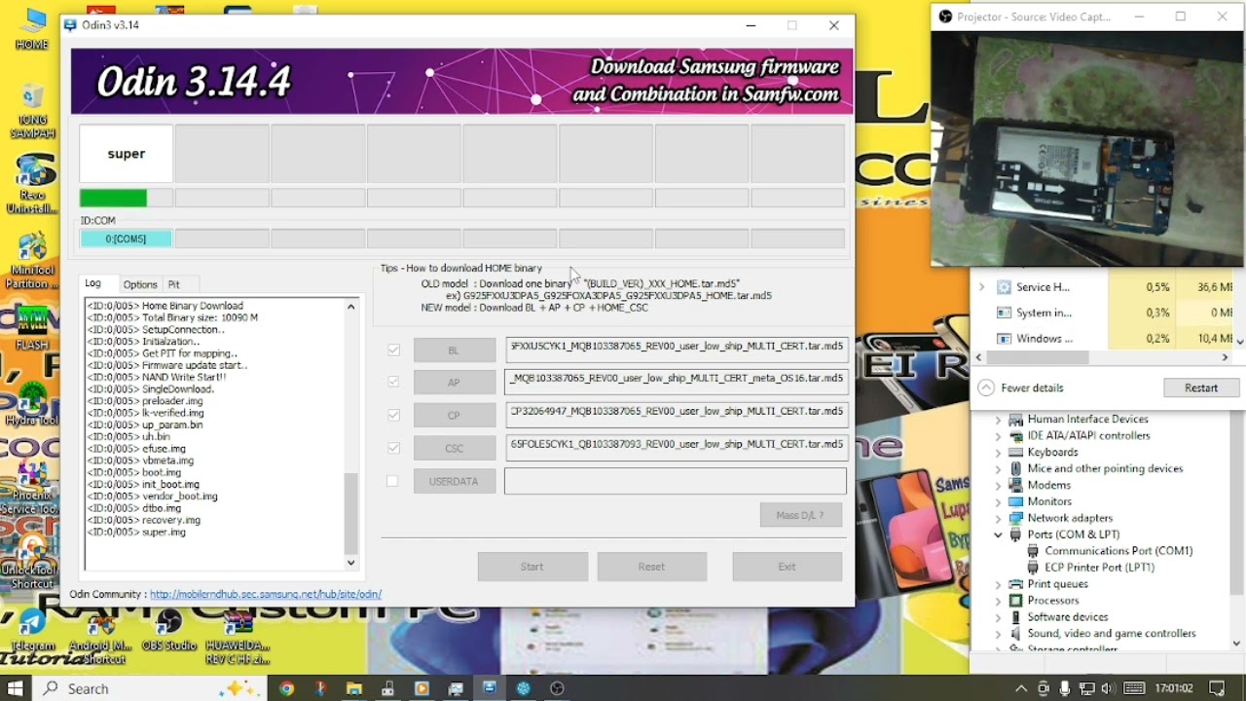The height and width of the screenshot is (701, 1246).
Task: Toggle the AP file checkbox
Action: (x=393, y=383)
